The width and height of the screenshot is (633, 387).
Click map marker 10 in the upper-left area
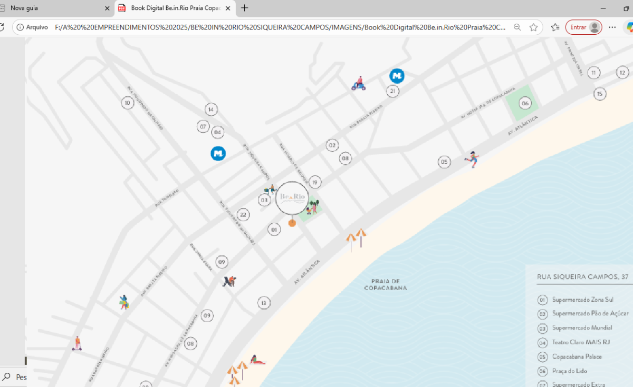pyautogui.click(x=127, y=103)
